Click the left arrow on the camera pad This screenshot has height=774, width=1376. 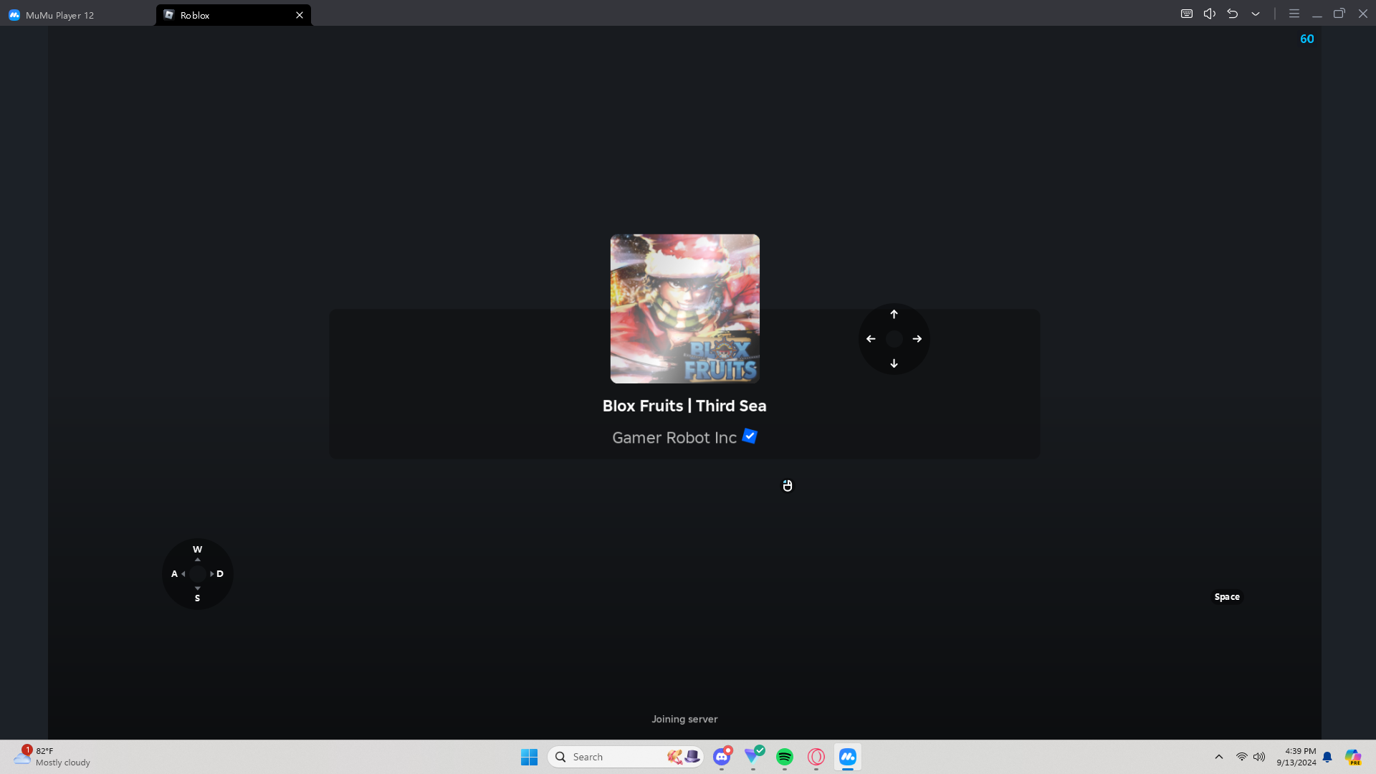click(871, 339)
